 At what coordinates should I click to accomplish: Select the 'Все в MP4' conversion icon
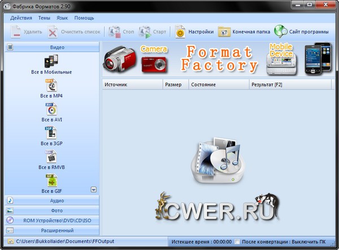click(51, 85)
